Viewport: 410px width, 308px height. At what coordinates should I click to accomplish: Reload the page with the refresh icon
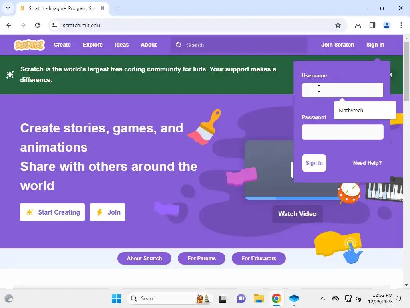click(x=38, y=25)
